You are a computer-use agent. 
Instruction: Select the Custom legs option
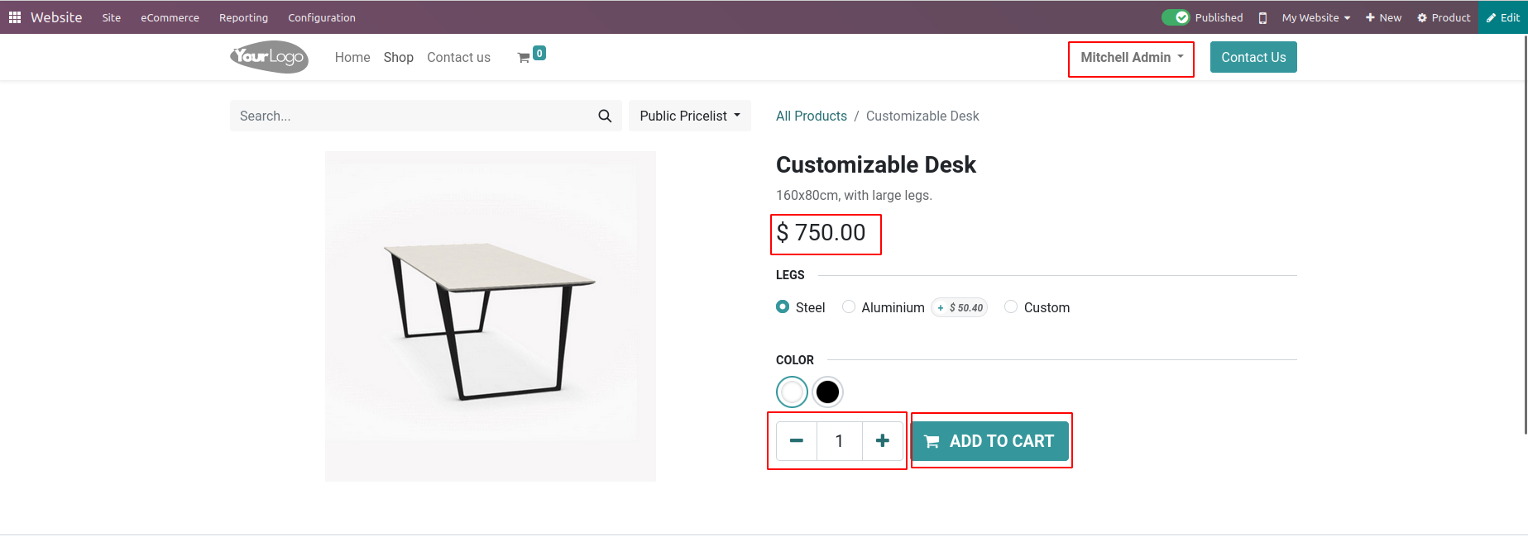(x=1011, y=307)
